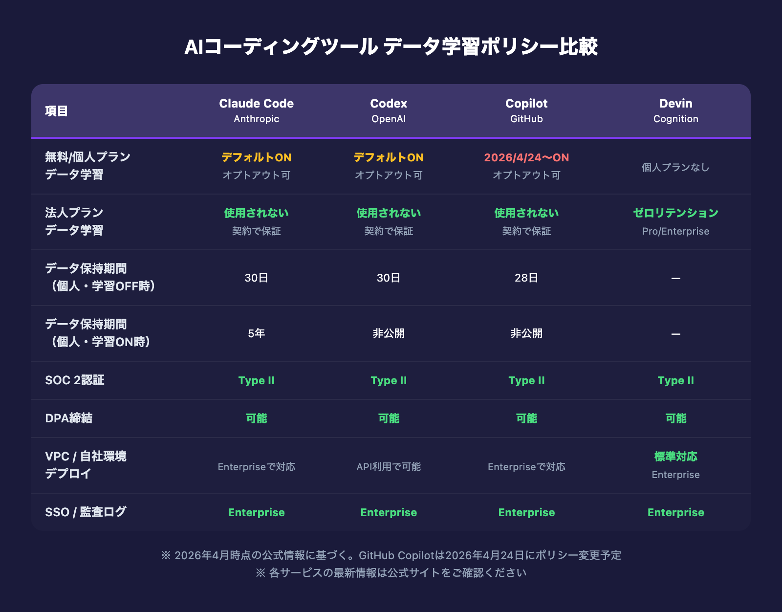
Task: Select the Codex OpenAI column header
Action: tap(389, 110)
